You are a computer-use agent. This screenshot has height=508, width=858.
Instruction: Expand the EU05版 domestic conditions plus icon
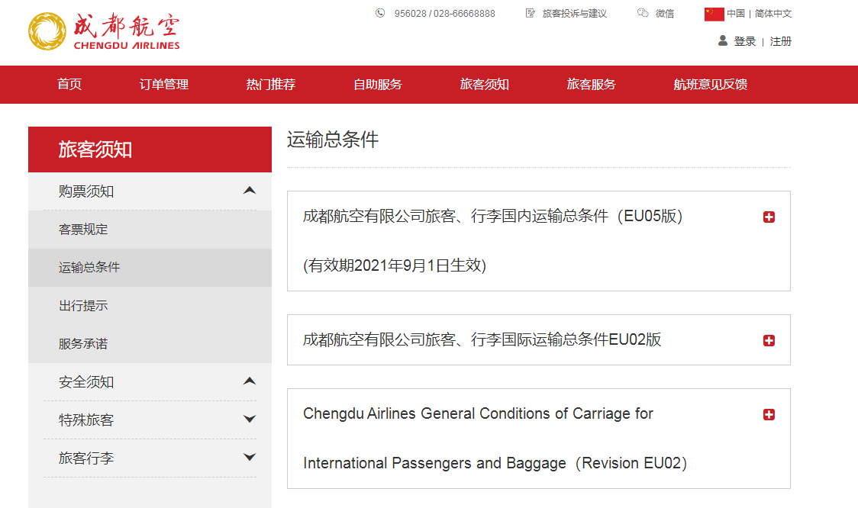click(x=769, y=217)
